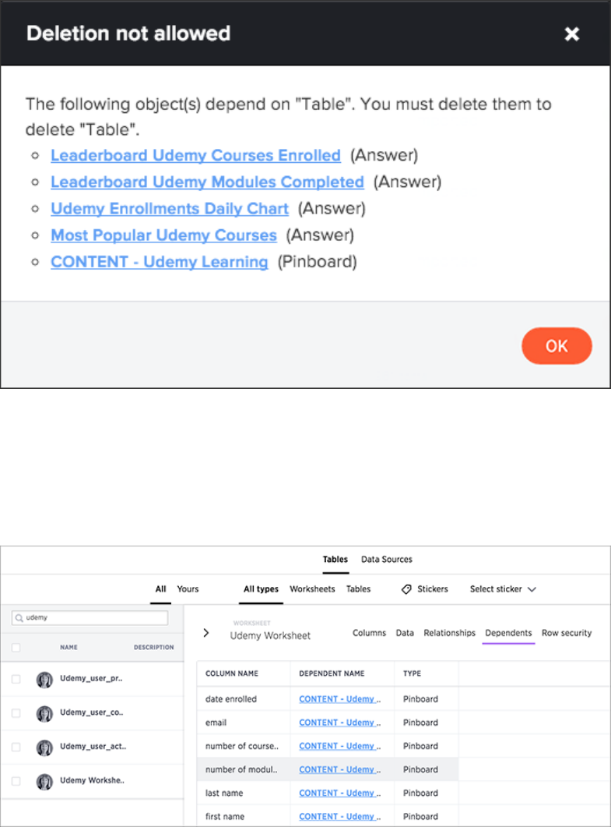Viewport: 611px width, 827px height.
Task: Switch to the Data Sources tab
Action: pyautogui.click(x=386, y=559)
